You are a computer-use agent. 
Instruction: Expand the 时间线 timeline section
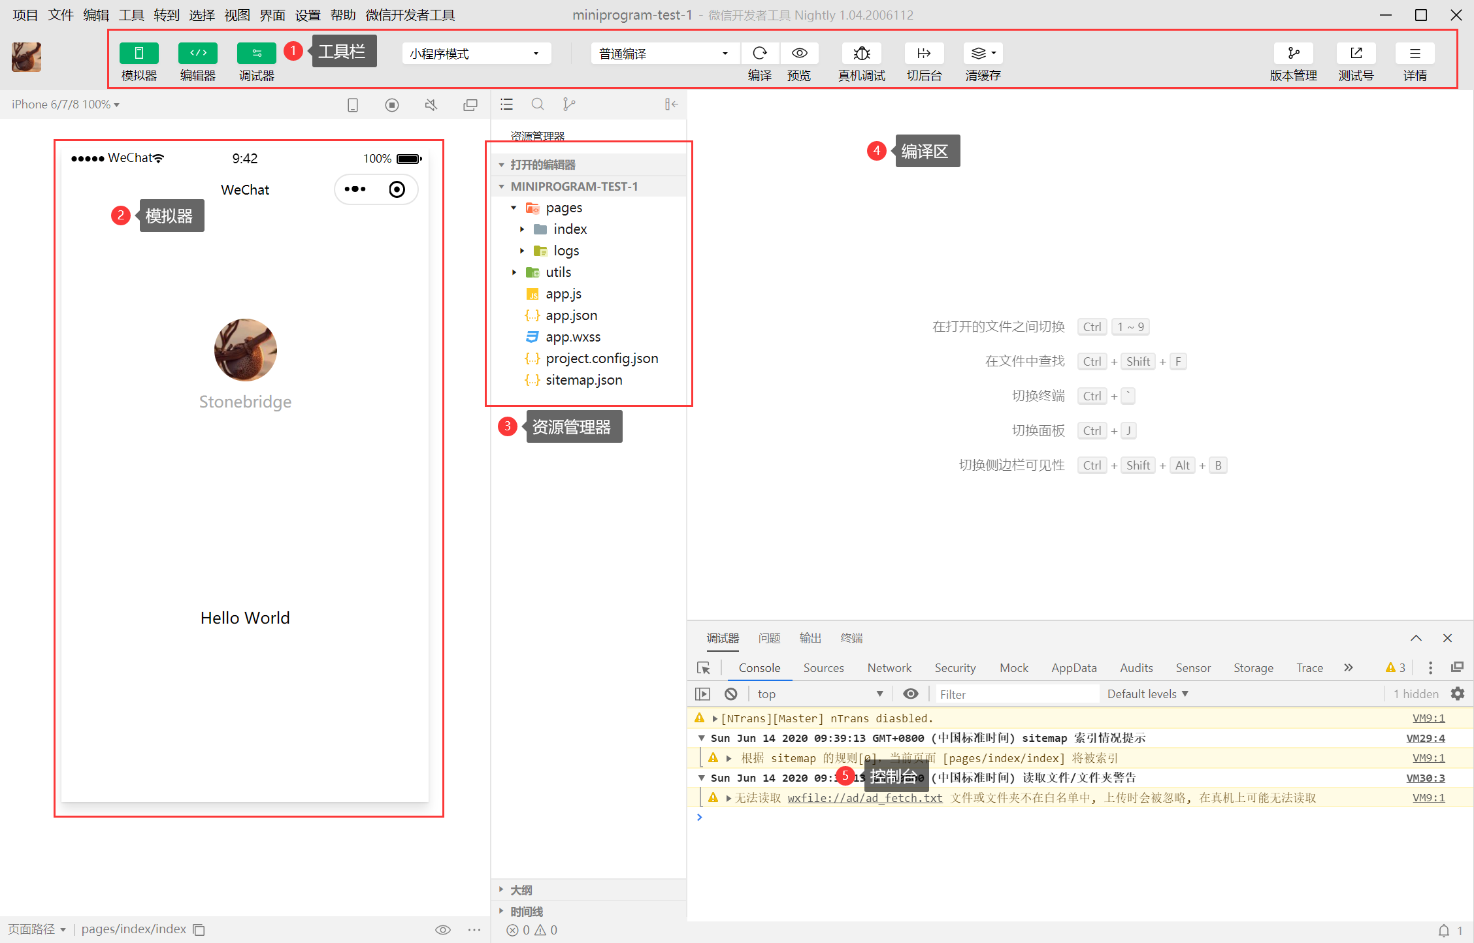(589, 912)
